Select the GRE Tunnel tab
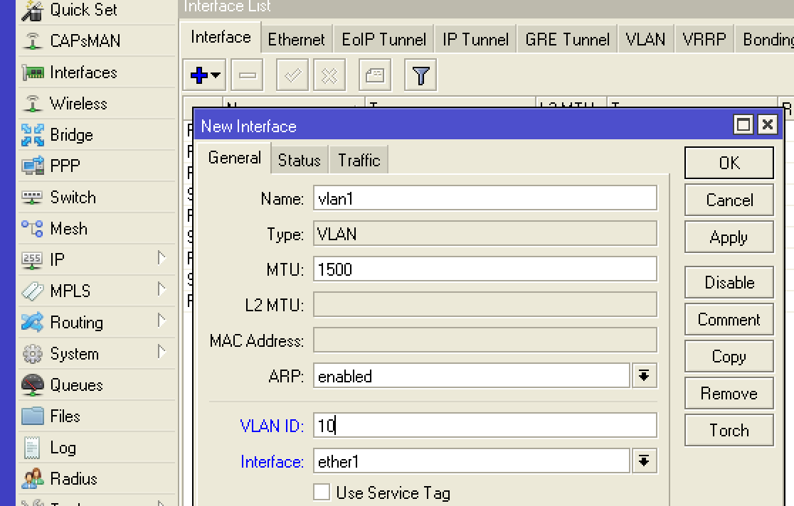This screenshot has height=506, width=794. point(567,40)
